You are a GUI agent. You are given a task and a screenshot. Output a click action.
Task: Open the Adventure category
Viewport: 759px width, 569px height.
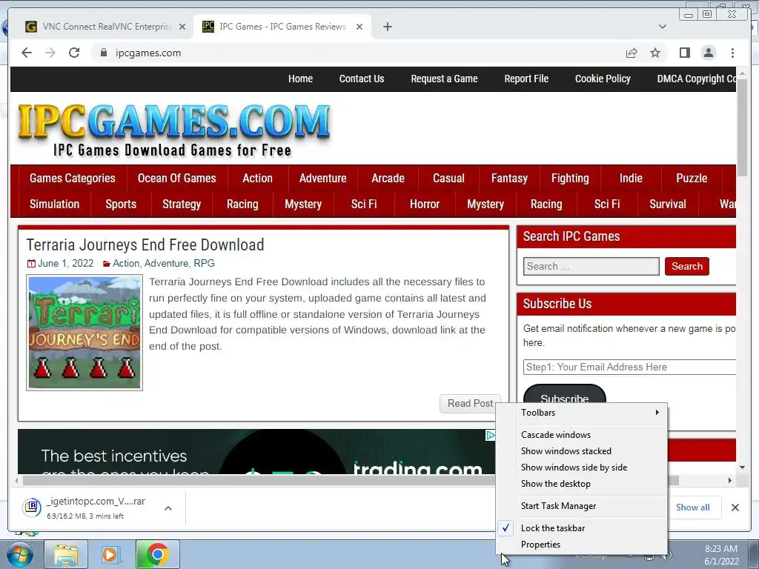click(x=322, y=178)
